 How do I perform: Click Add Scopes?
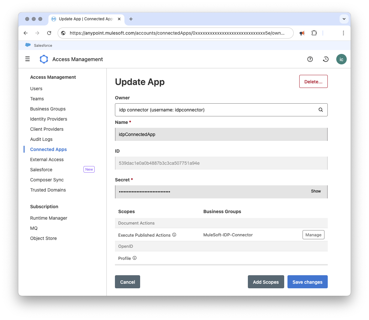(x=266, y=281)
